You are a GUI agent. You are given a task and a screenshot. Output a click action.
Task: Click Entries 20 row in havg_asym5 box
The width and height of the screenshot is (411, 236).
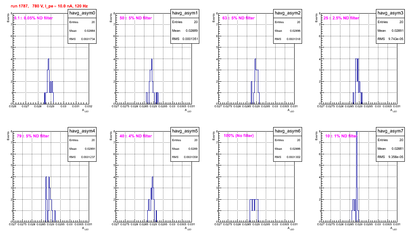pyautogui.click(x=185, y=140)
